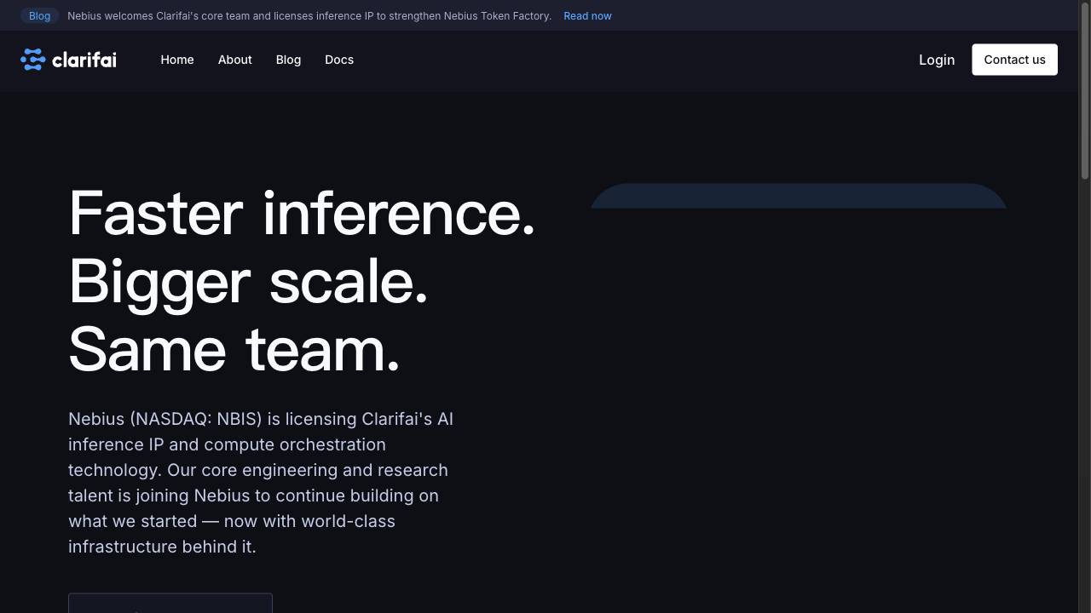Open the Docs nav link
1091x613 pixels.
(339, 60)
